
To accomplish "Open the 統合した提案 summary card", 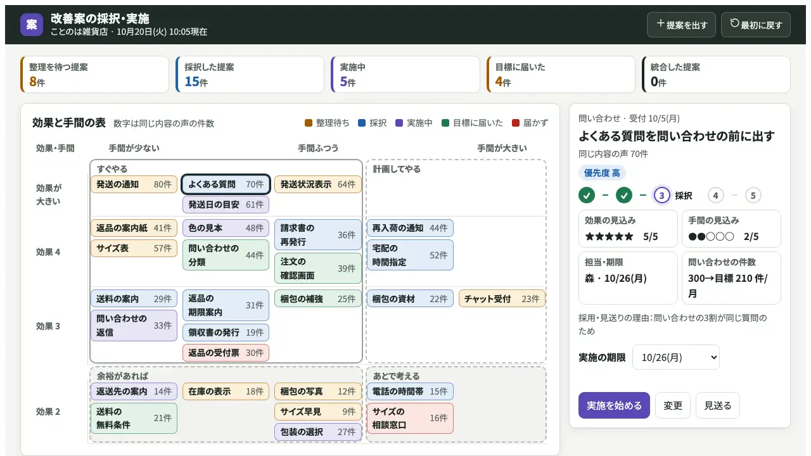I will [x=716, y=74].
